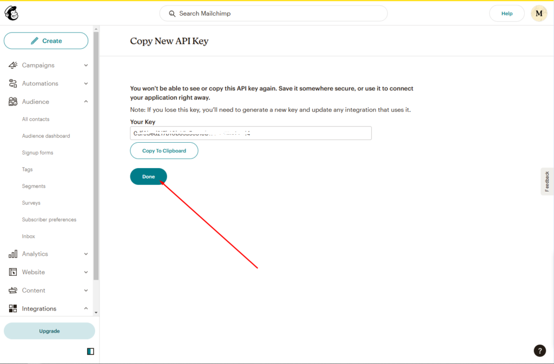Click the Help button
The width and height of the screenshot is (554, 364).
pos(506,14)
